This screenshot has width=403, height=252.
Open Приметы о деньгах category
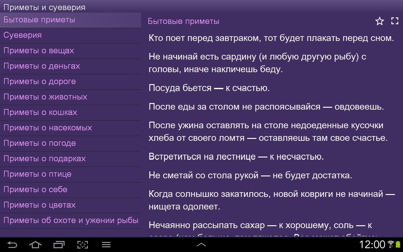pyautogui.click(x=71, y=66)
